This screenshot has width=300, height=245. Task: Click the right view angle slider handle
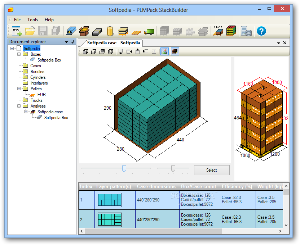173,169
